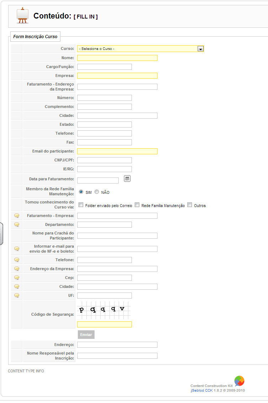
Task: Select the NÃO radio button
Action: (x=97, y=192)
